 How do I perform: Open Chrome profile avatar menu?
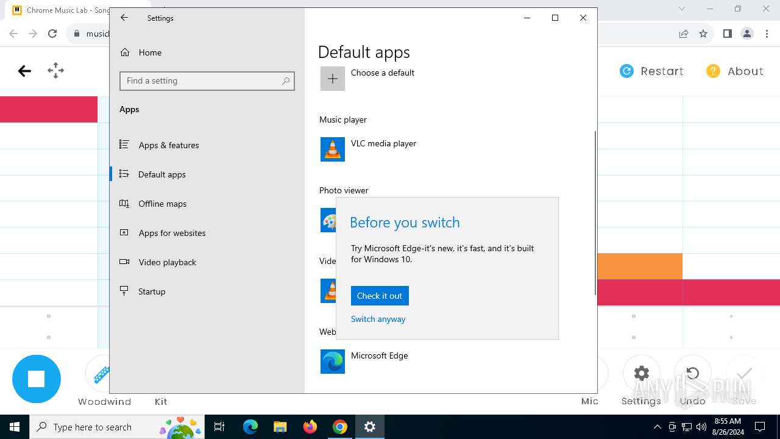point(747,34)
